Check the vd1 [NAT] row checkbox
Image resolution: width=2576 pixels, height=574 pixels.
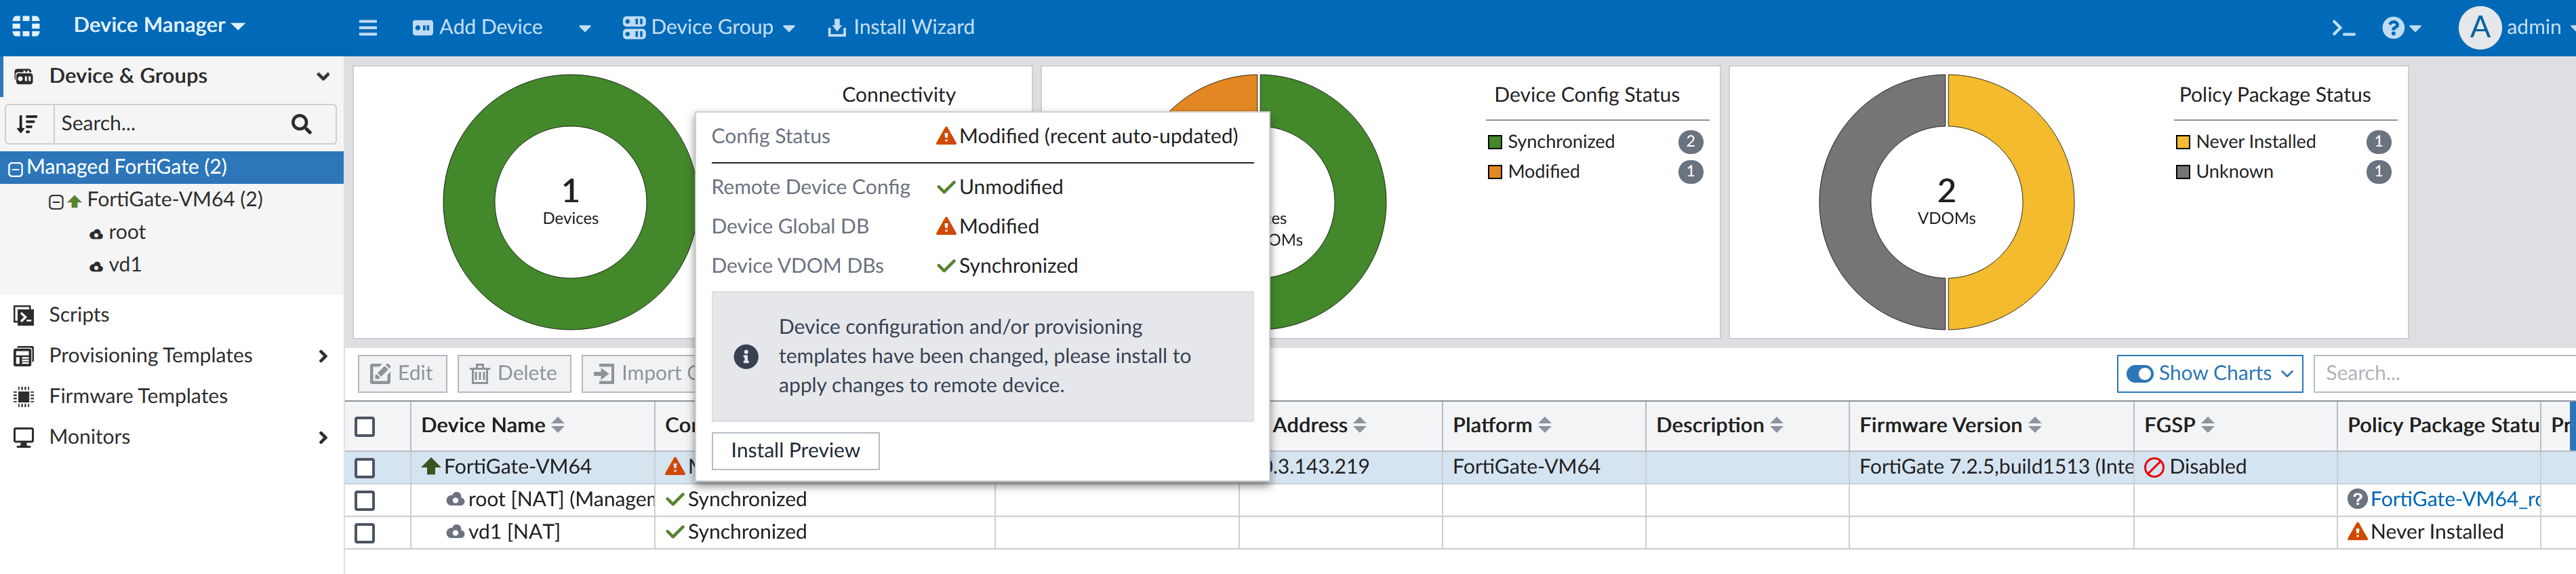tap(365, 532)
